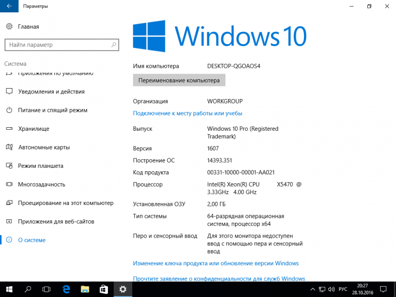The image size is (396, 297).
Task: Restore down the Параметры window
Action: pyautogui.click(x=369, y=6)
